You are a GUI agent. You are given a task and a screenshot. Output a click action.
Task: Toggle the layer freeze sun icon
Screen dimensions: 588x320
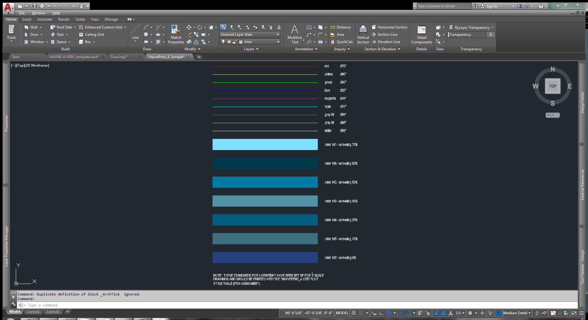point(229,42)
